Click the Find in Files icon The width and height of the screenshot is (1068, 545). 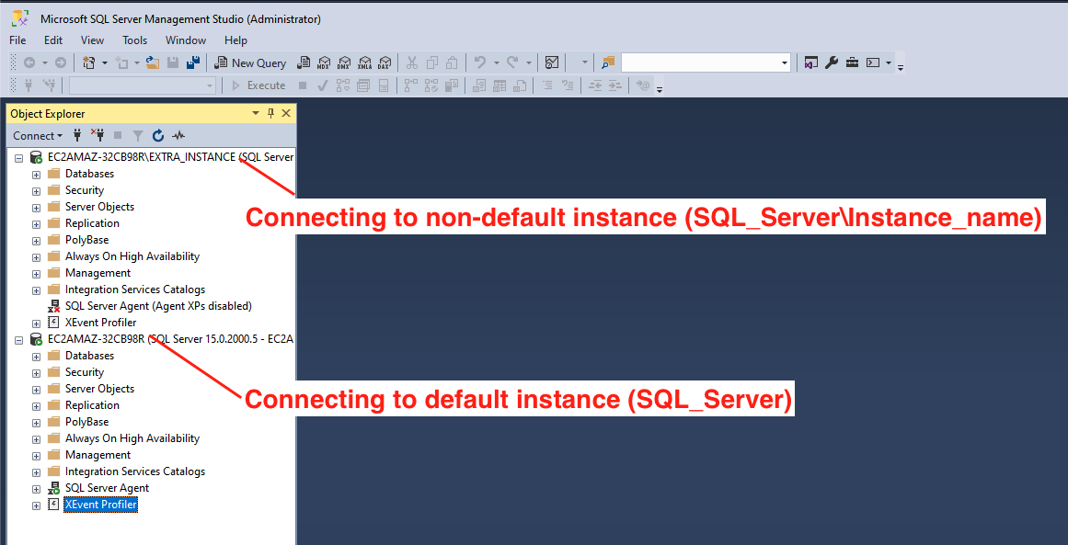coord(607,62)
